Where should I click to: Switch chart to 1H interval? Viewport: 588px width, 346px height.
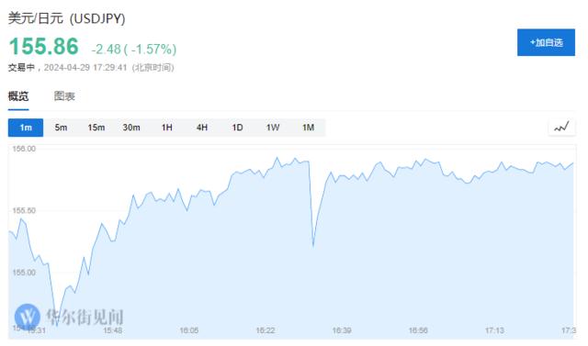click(167, 128)
